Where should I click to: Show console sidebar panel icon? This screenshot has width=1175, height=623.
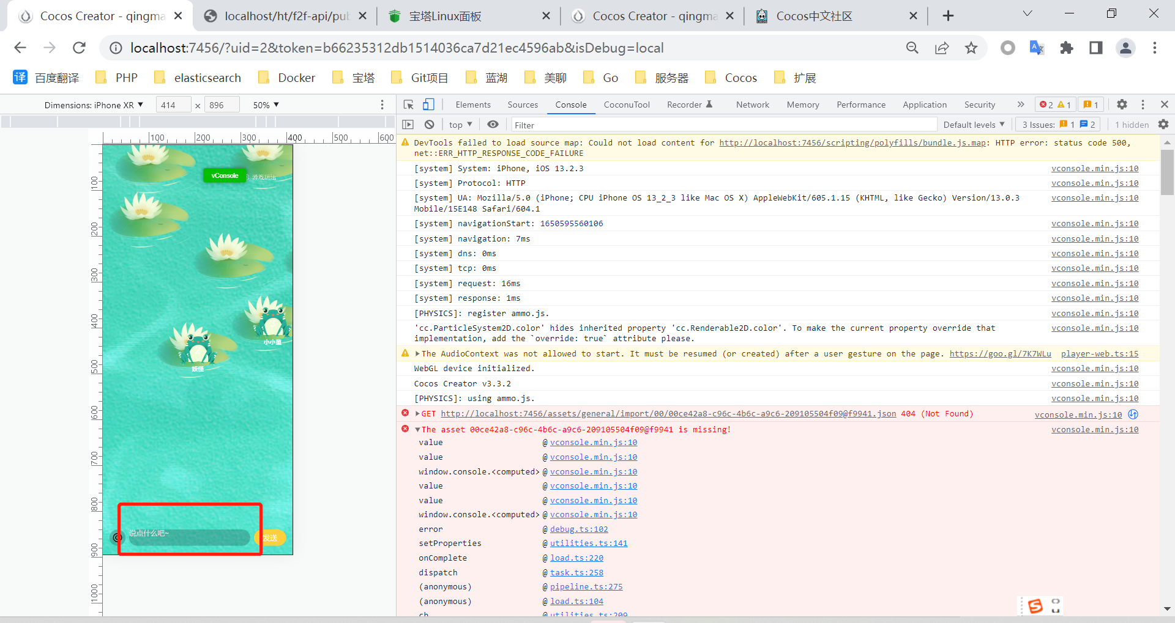pos(408,125)
